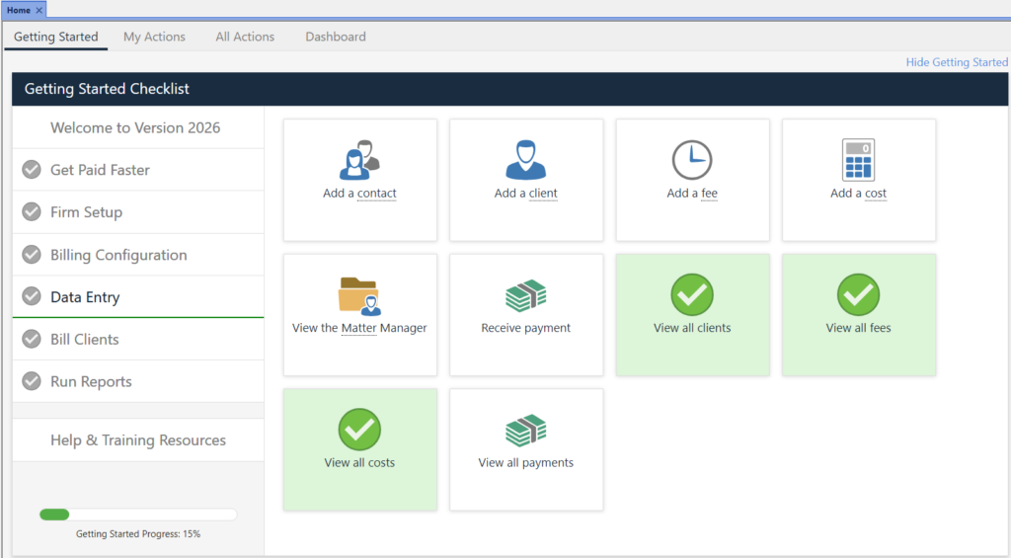Switch to the Getting Started tab

click(56, 37)
